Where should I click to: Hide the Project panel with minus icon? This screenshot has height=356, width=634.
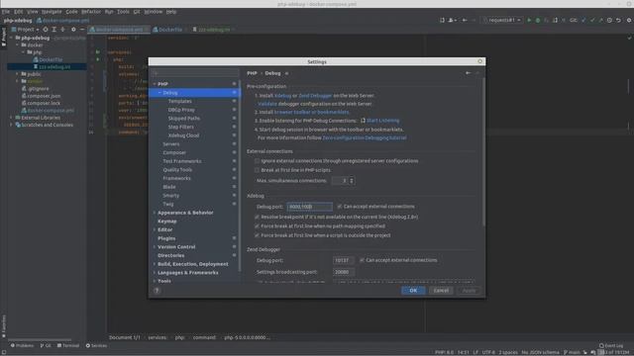tap(82, 30)
